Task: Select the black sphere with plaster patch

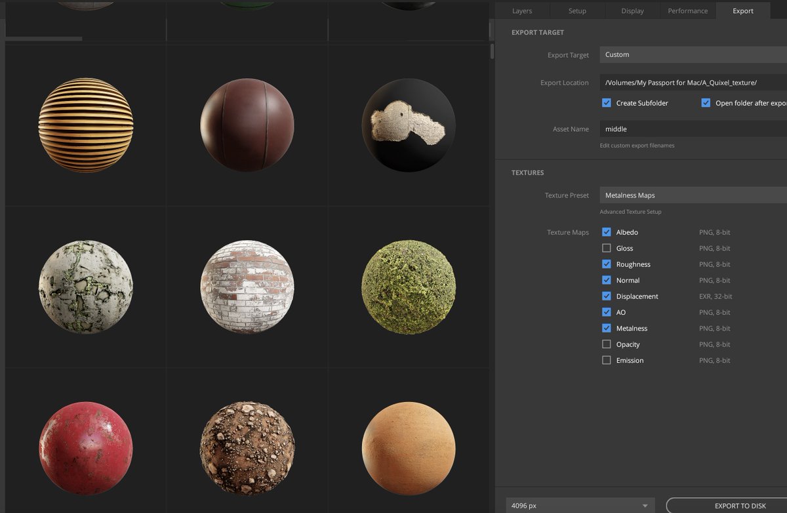Action: (409, 125)
